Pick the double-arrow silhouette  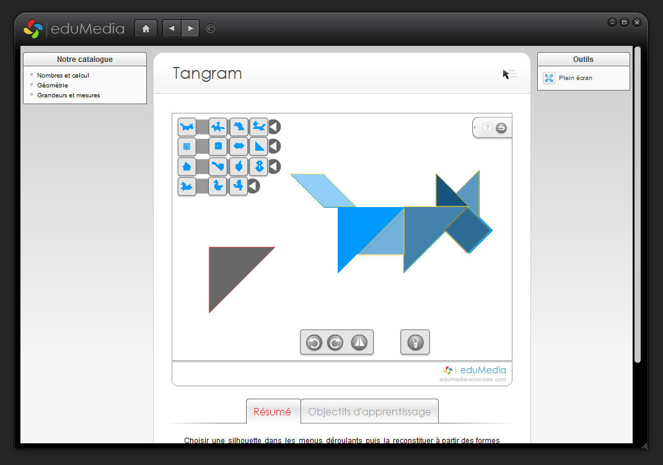(239, 146)
